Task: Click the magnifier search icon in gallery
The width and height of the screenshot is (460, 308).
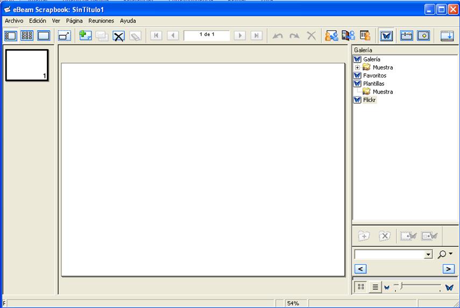Action: 442,254
